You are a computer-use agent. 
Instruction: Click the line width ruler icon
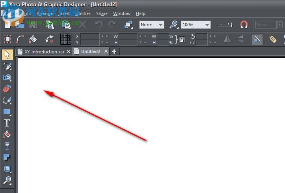[x=225, y=25]
